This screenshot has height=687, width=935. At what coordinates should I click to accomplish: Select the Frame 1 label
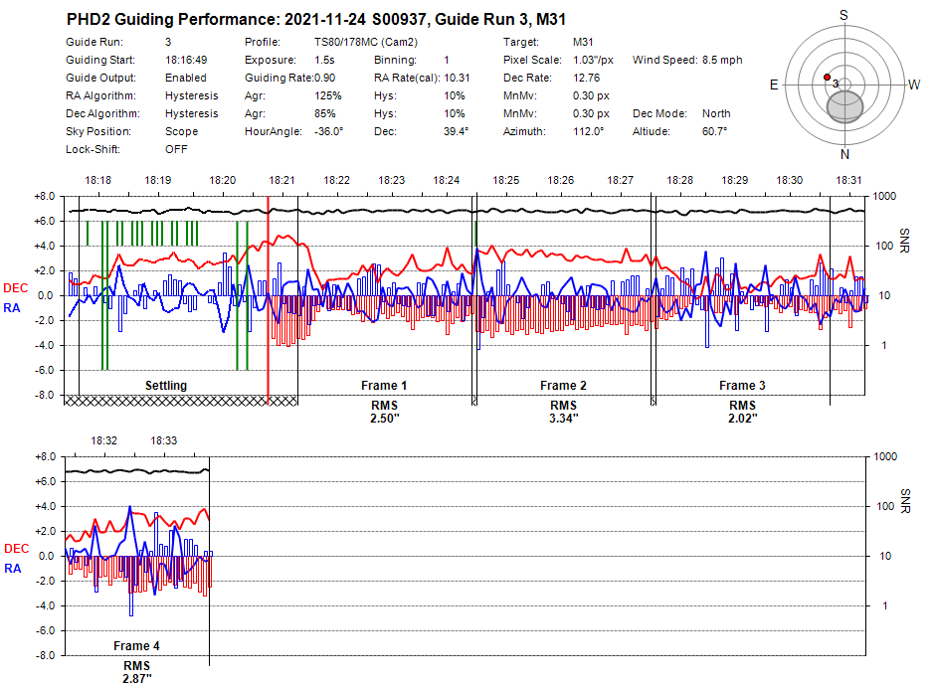point(384,386)
